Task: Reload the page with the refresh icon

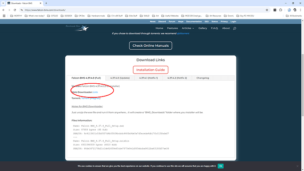Action: 15,10
